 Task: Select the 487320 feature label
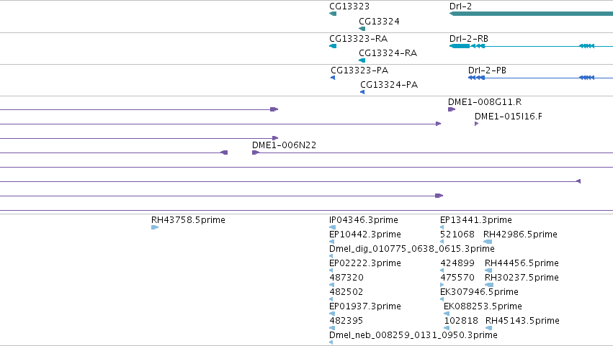(346, 278)
